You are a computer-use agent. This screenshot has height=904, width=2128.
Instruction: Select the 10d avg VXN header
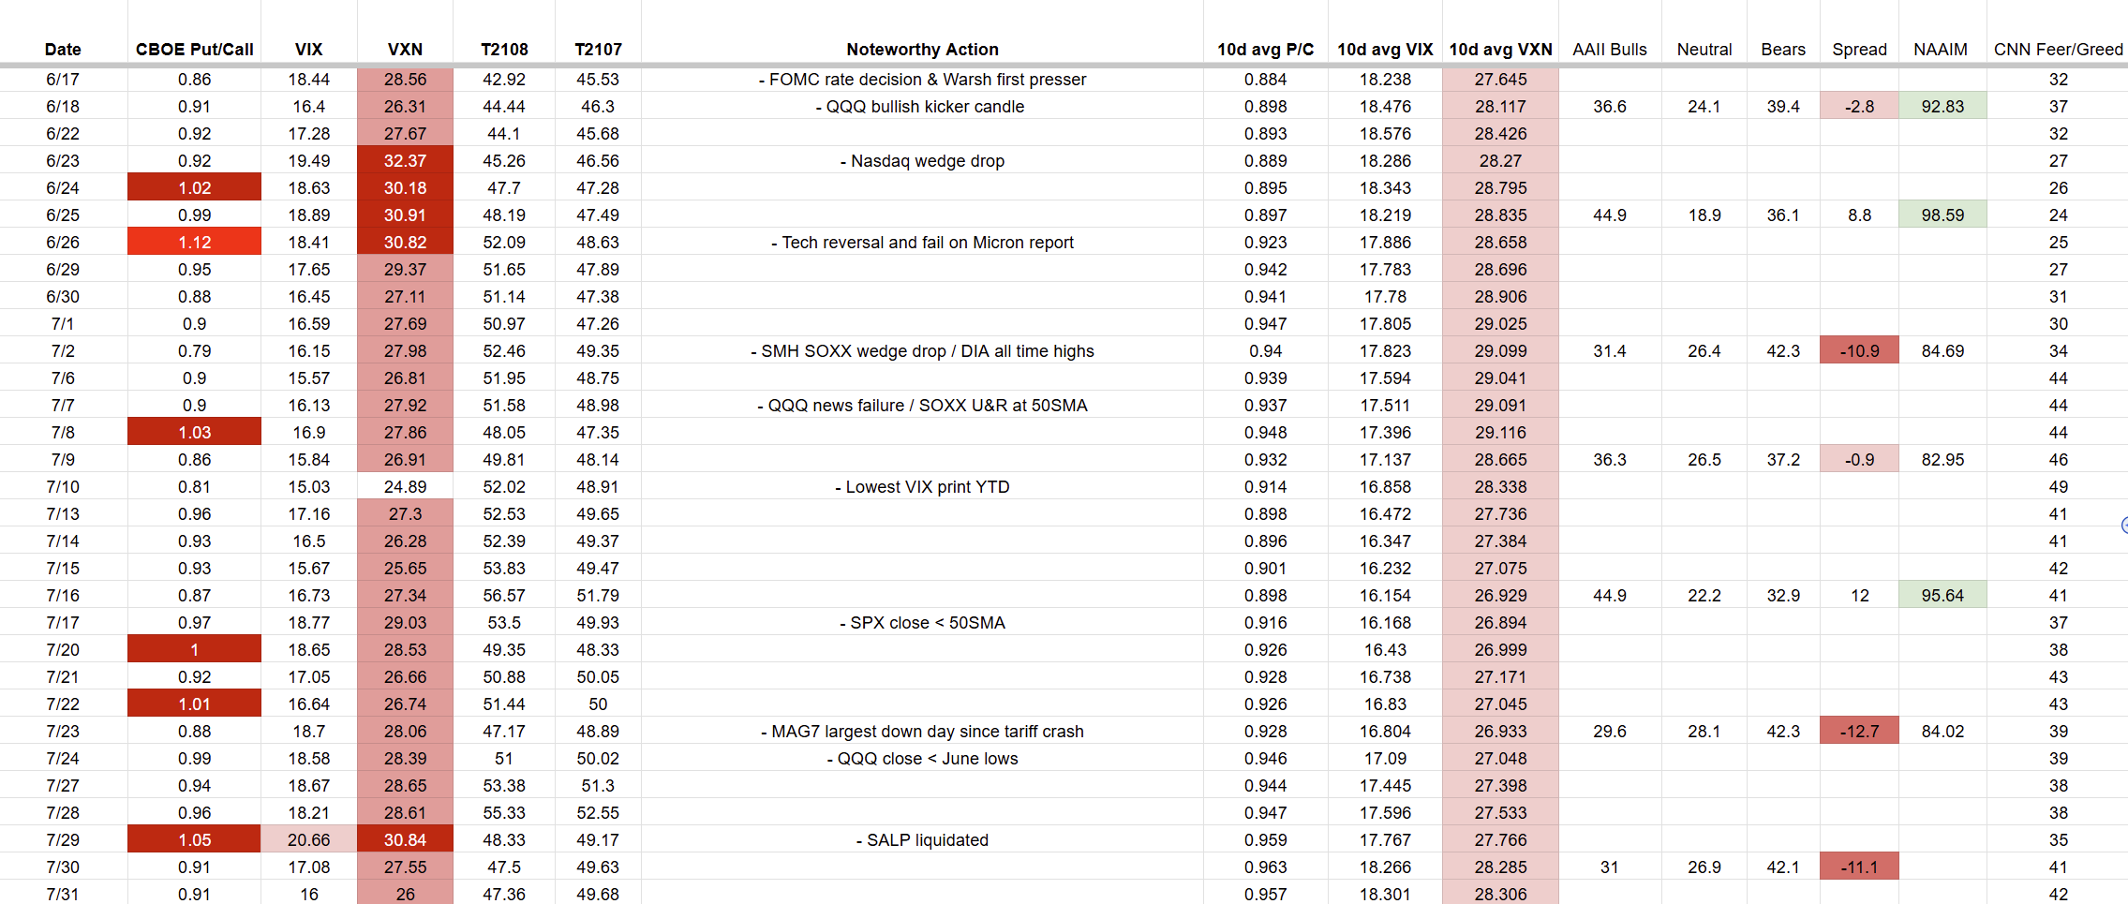click(1500, 50)
